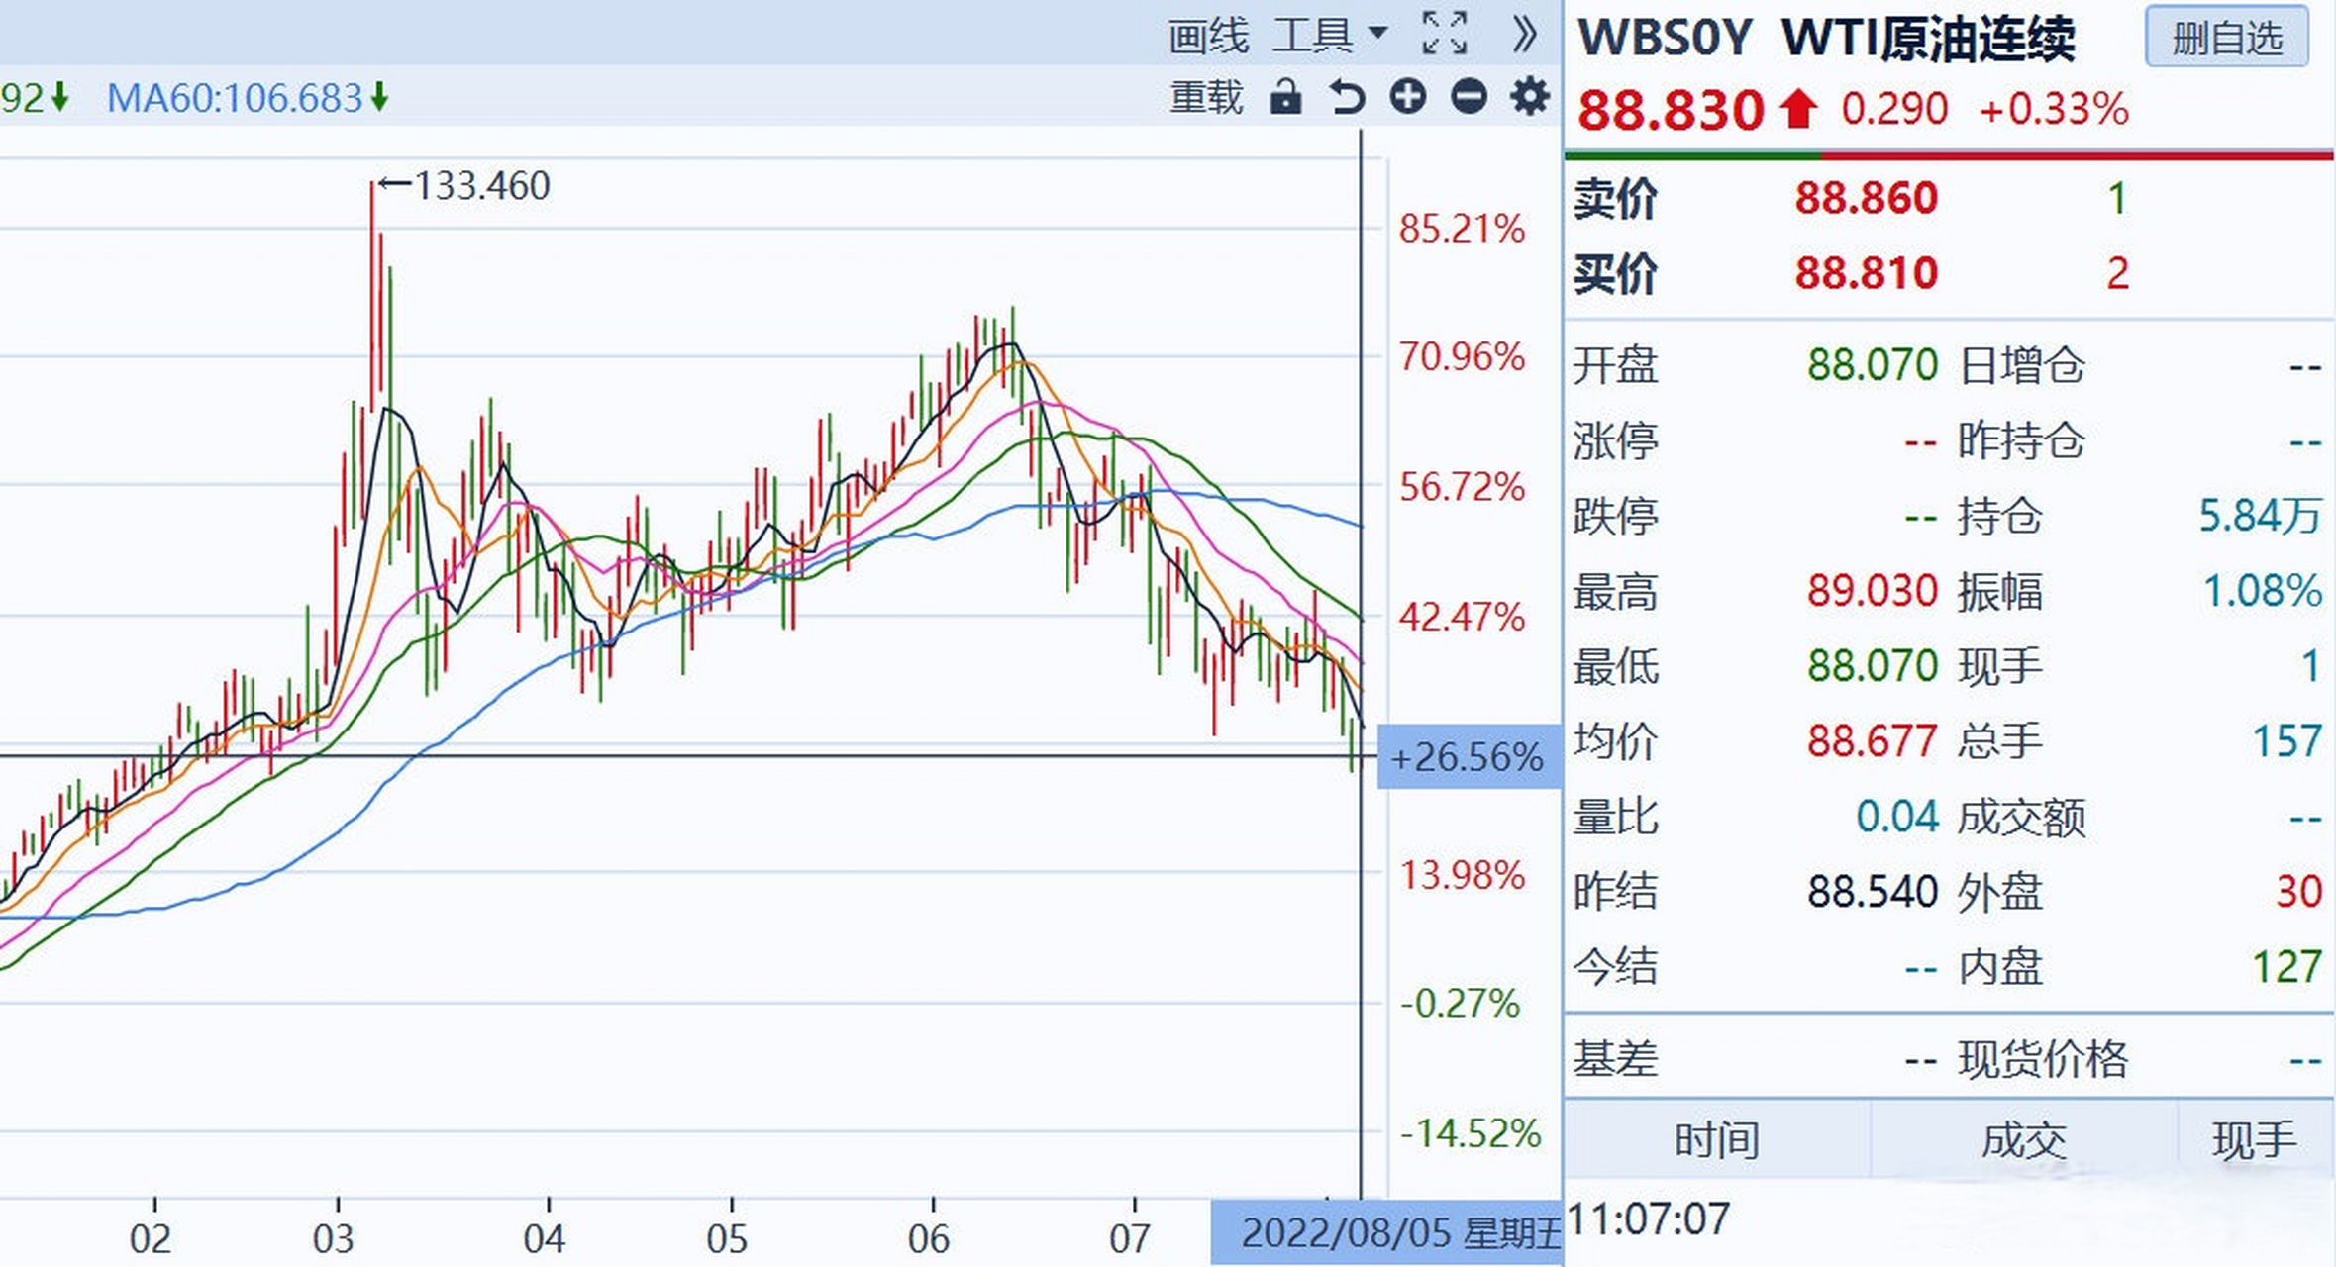
Task: Click the 画线 drawing-line button
Action: 1208,37
